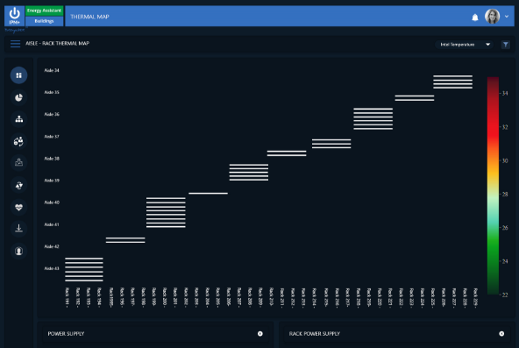Open the hierarchy tree sidebar icon
This screenshot has height=348, width=519.
point(19,119)
